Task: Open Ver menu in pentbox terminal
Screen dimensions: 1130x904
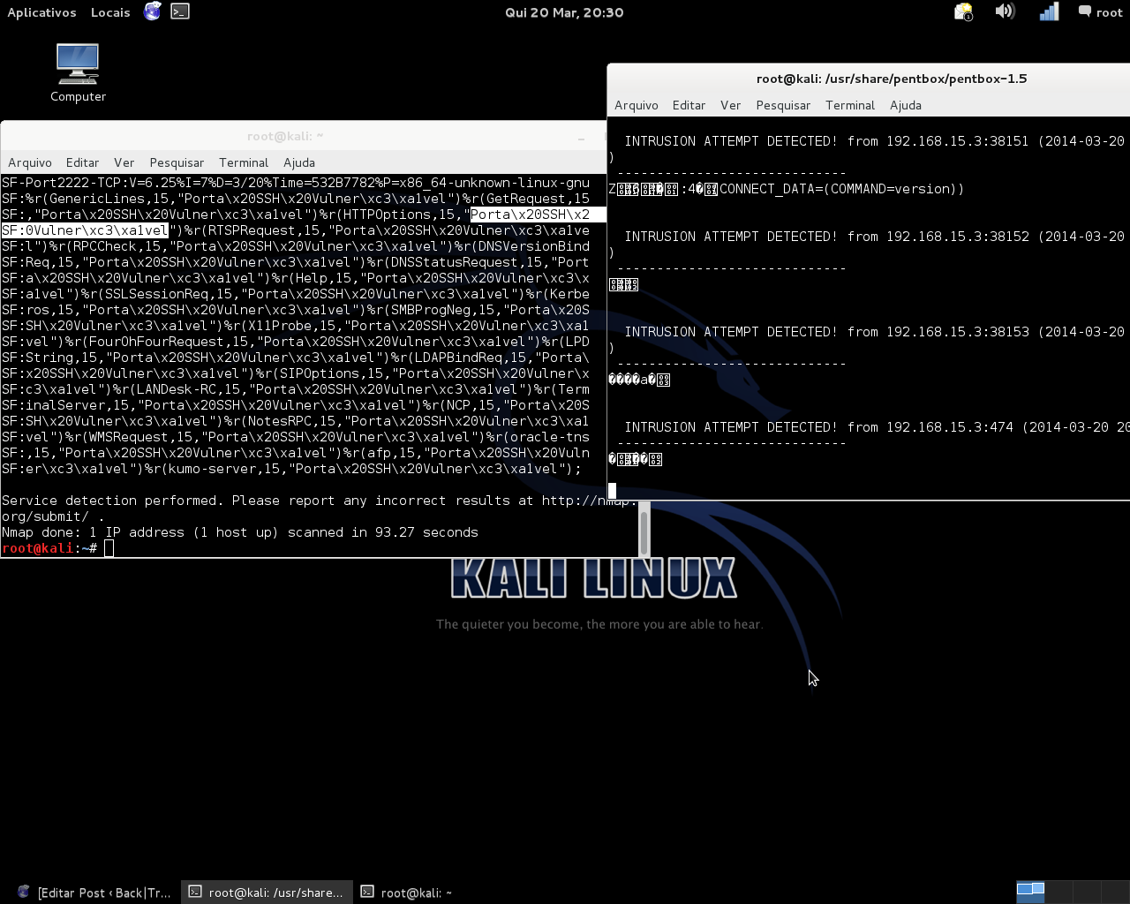Action: click(x=730, y=105)
